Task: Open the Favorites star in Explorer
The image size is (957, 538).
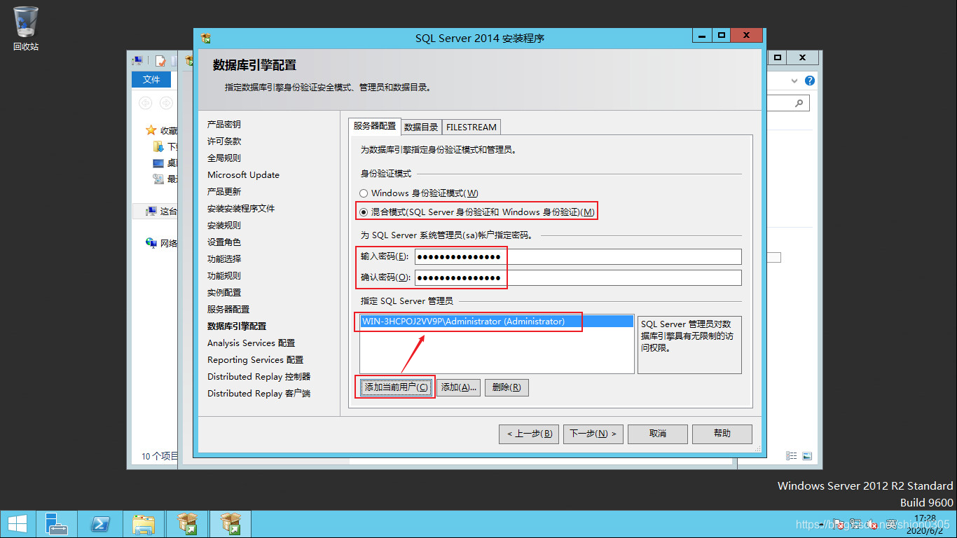Action: (x=151, y=130)
